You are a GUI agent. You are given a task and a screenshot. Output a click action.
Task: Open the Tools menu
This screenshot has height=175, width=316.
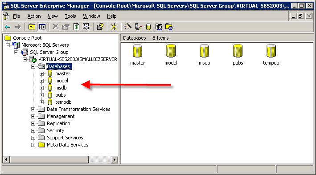[70, 16]
